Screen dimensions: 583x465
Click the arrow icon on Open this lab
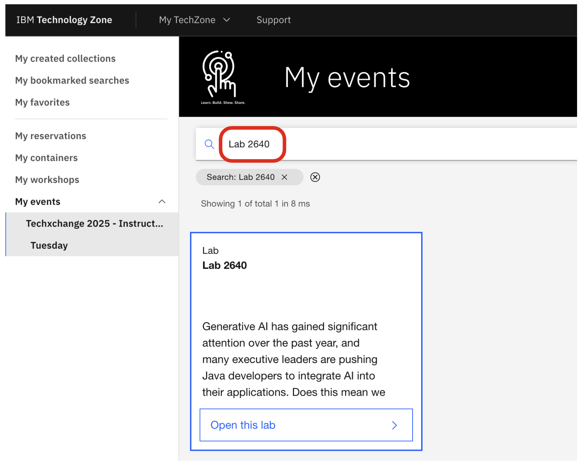(394, 425)
